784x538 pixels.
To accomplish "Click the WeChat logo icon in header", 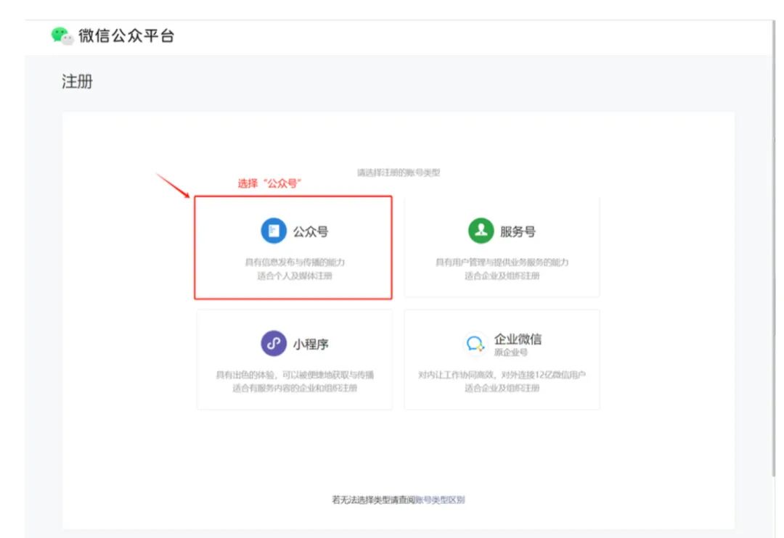I will [62, 36].
